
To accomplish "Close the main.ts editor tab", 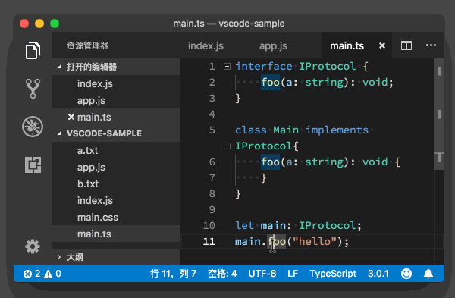I will point(382,45).
